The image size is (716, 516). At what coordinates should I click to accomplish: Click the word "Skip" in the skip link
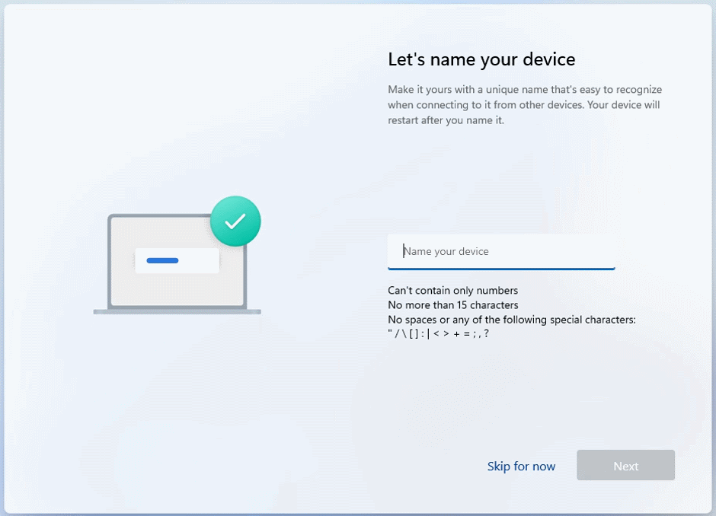[x=499, y=467]
